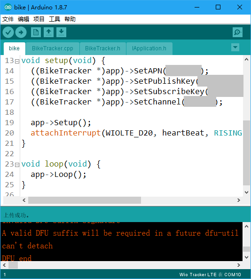Open the 编辑 menu
The width and height of the screenshot is (251, 279).
pyautogui.click(x=24, y=19)
